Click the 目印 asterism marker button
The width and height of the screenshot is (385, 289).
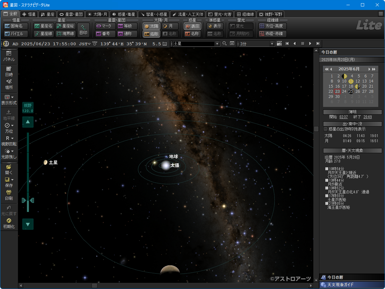[83, 30]
